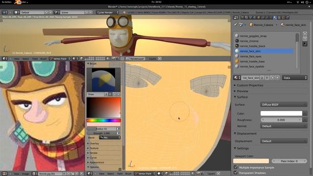
Task: Open the Scene properties tab icon
Action: tap(250, 18)
